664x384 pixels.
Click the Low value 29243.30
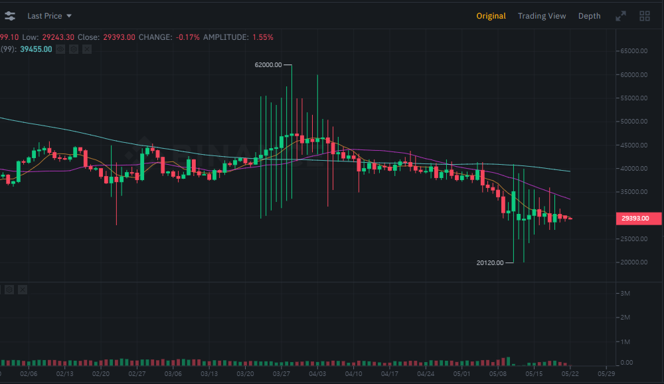pyautogui.click(x=58, y=37)
